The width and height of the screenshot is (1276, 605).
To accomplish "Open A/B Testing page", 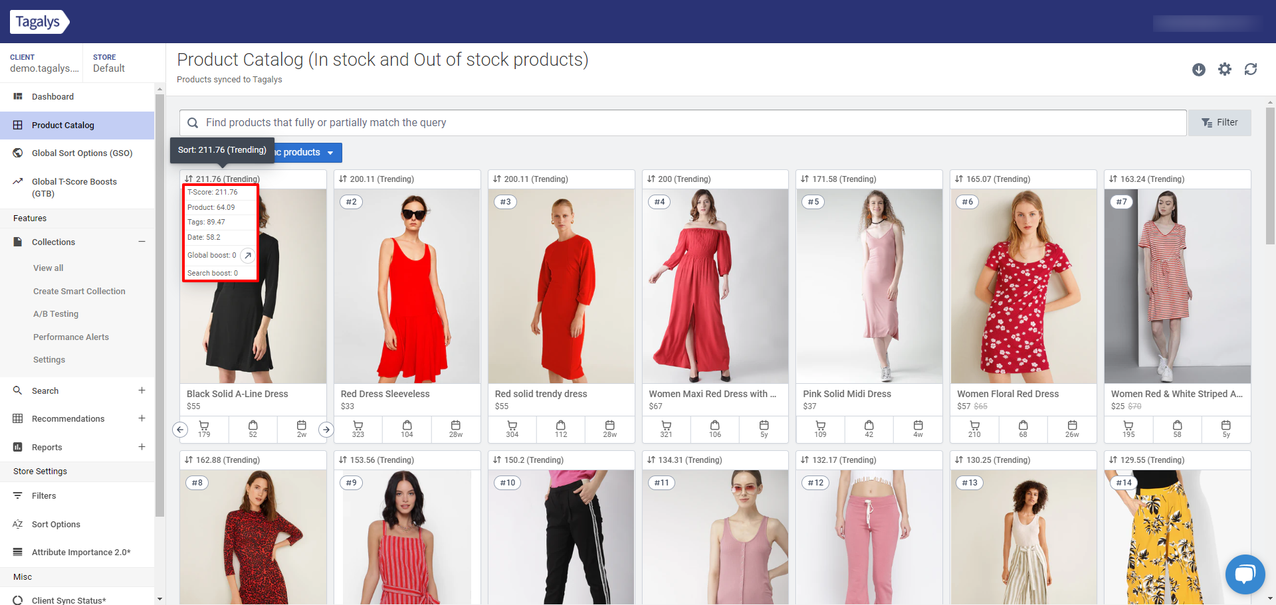I will click(56, 314).
